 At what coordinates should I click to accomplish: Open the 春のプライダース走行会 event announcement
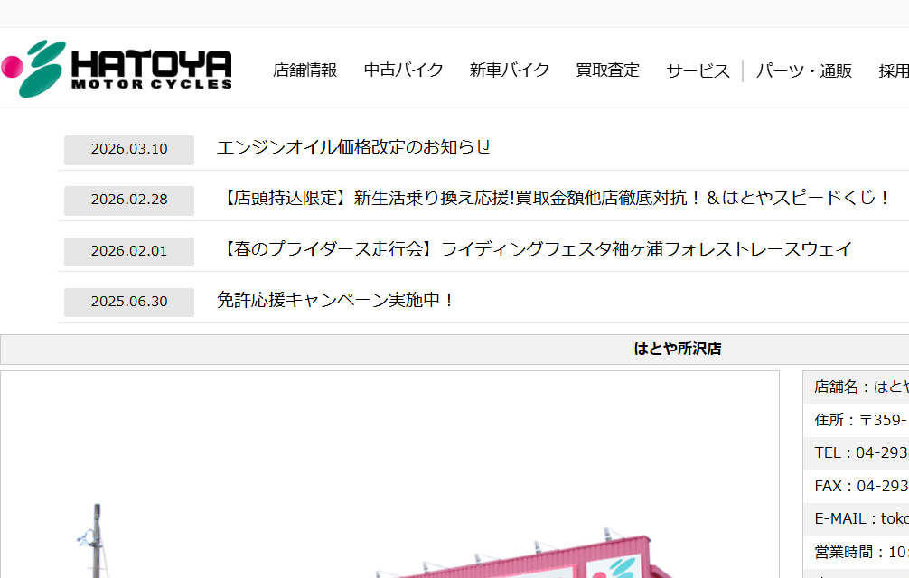(534, 249)
